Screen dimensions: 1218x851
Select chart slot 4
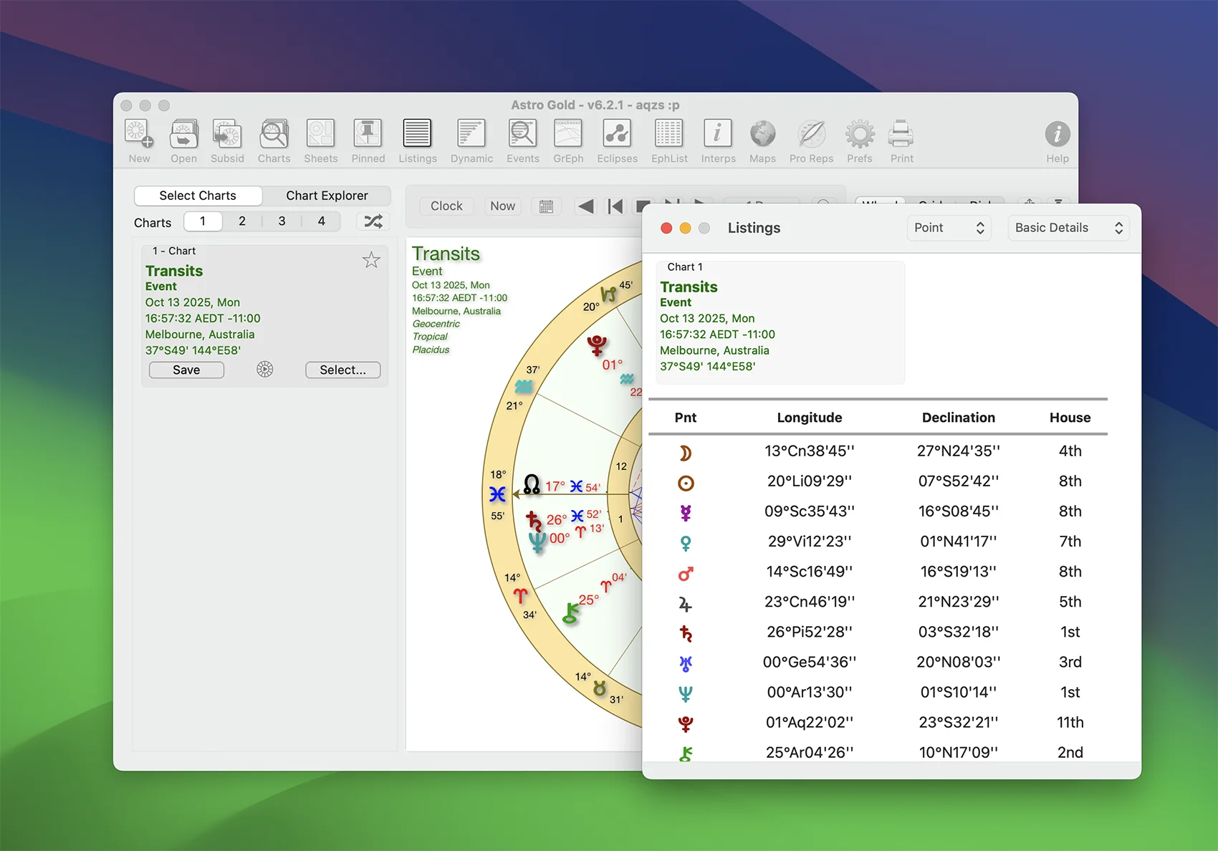pyautogui.click(x=322, y=221)
